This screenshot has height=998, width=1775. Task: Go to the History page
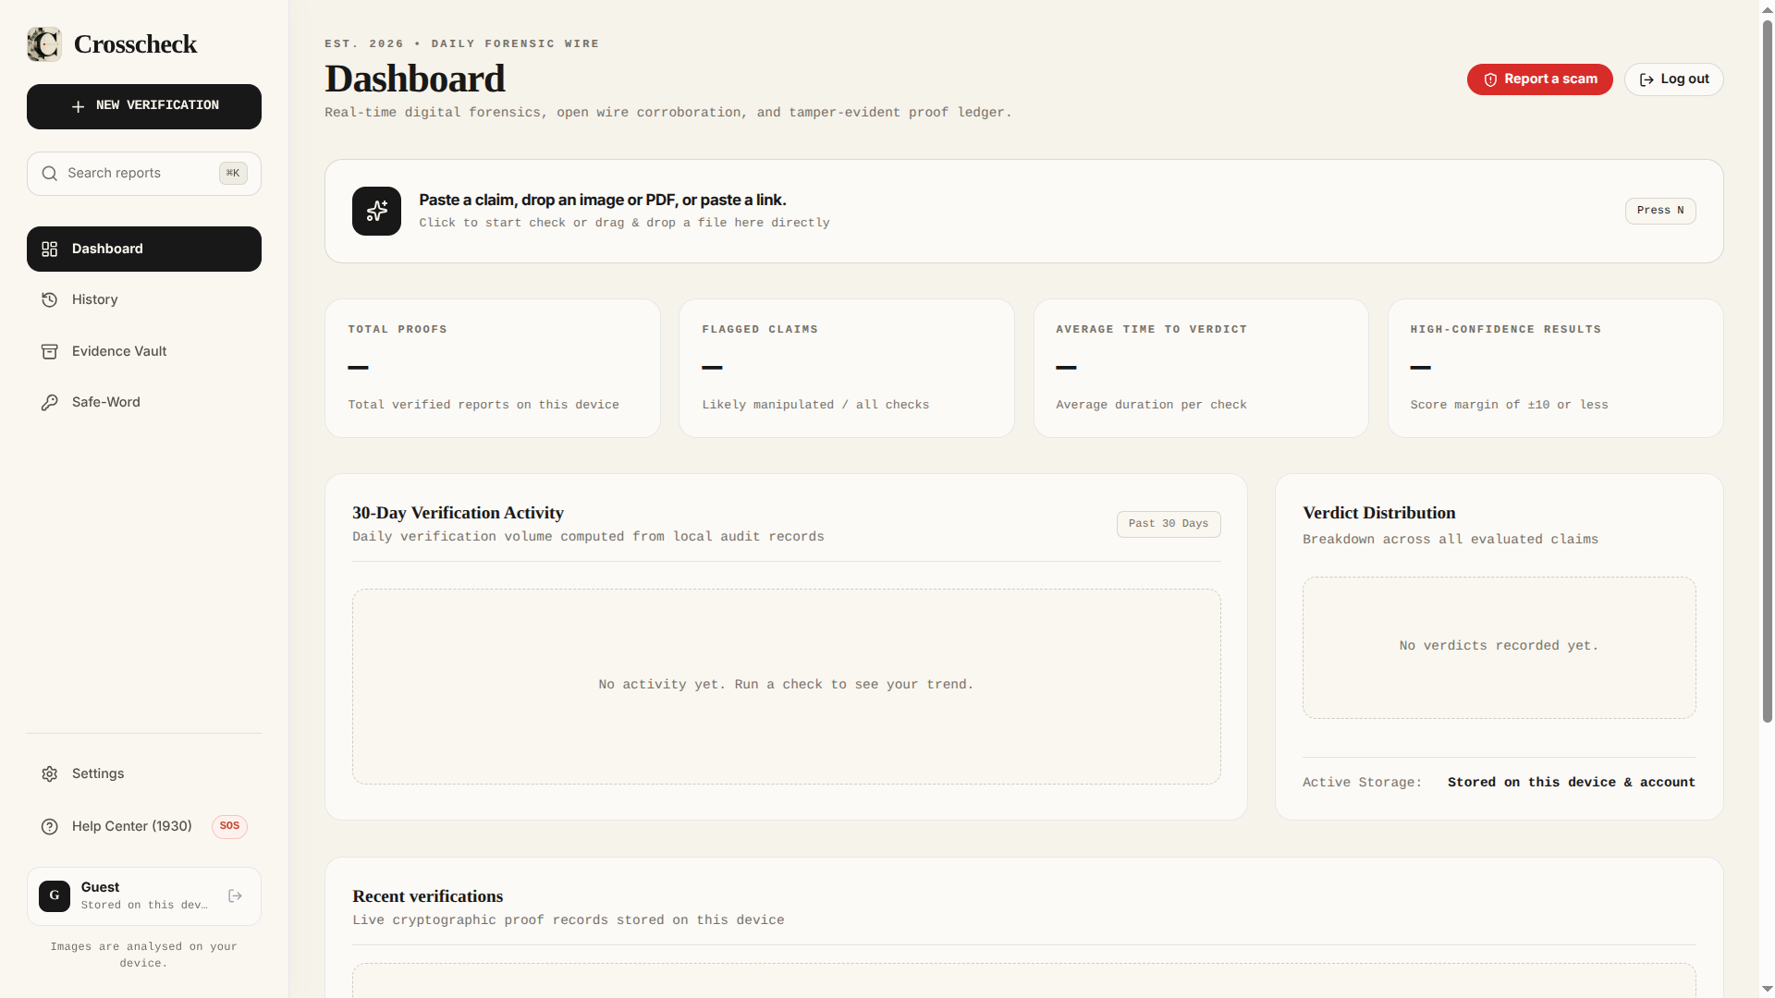(x=144, y=300)
